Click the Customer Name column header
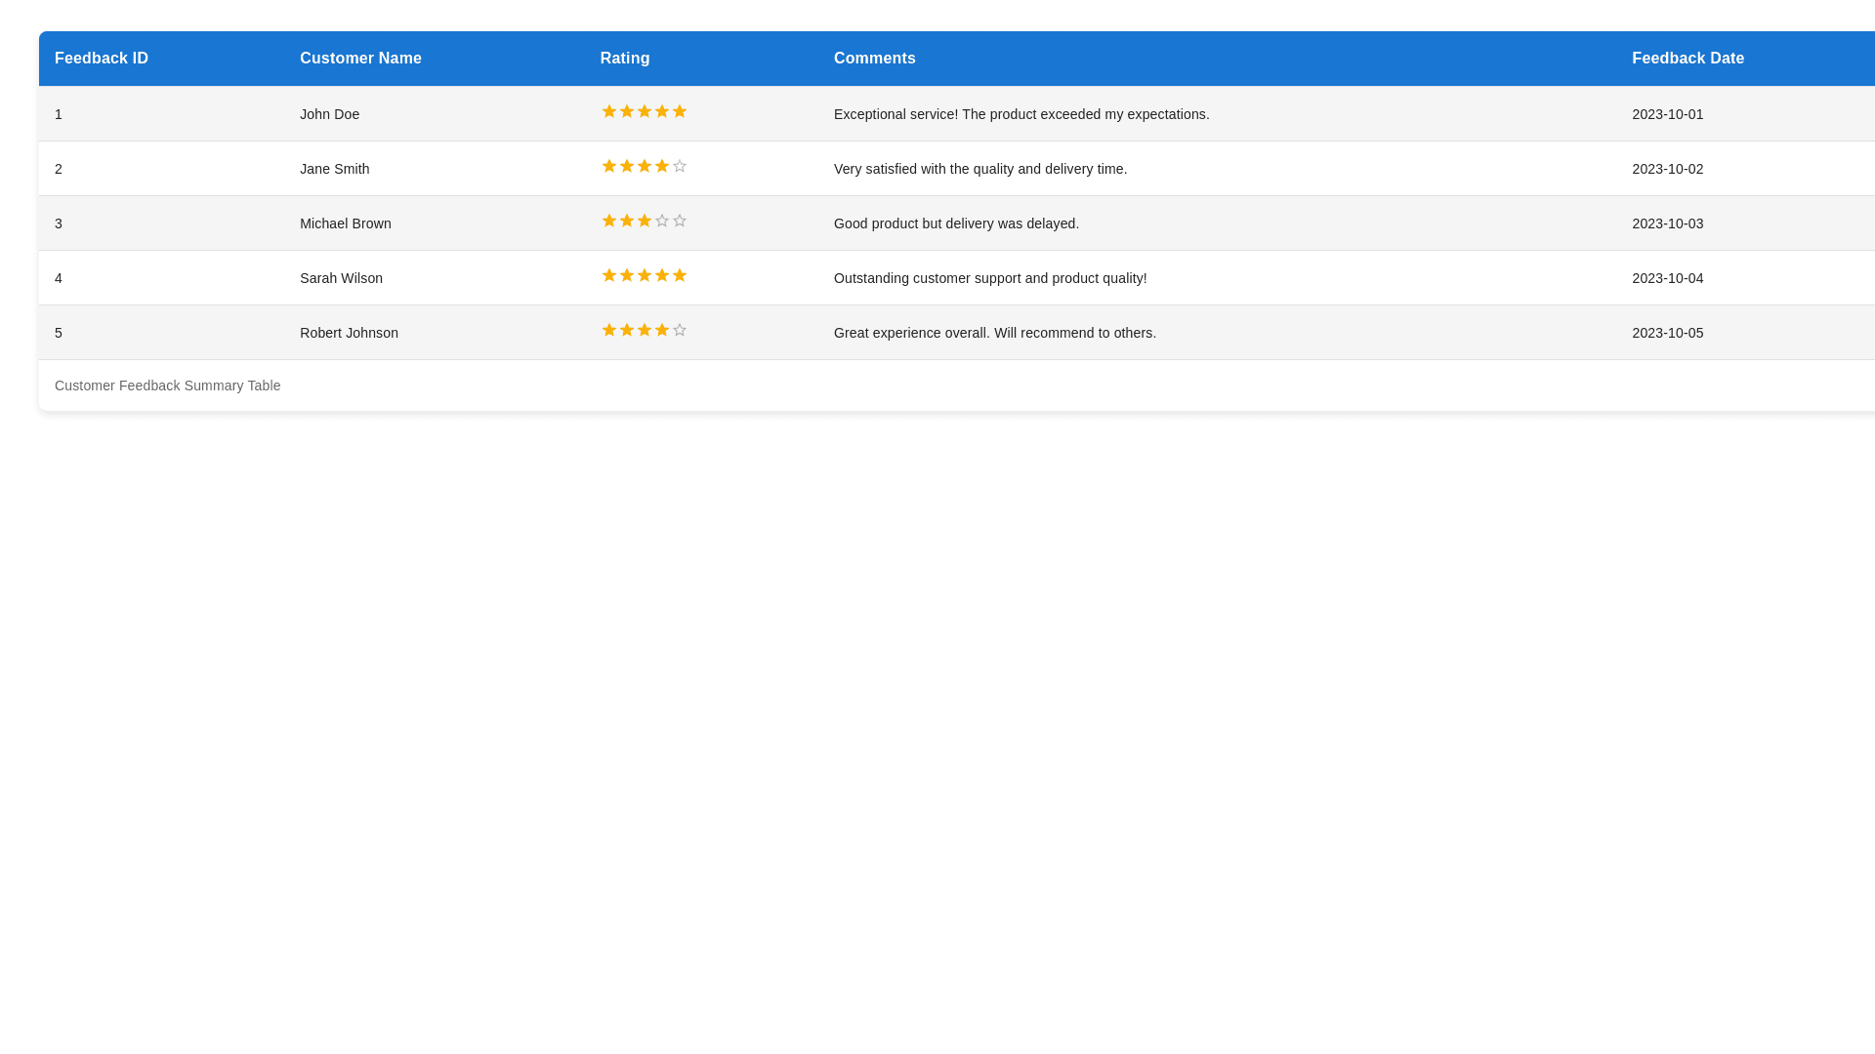The image size is (1875, 1054). click(360, 59)
